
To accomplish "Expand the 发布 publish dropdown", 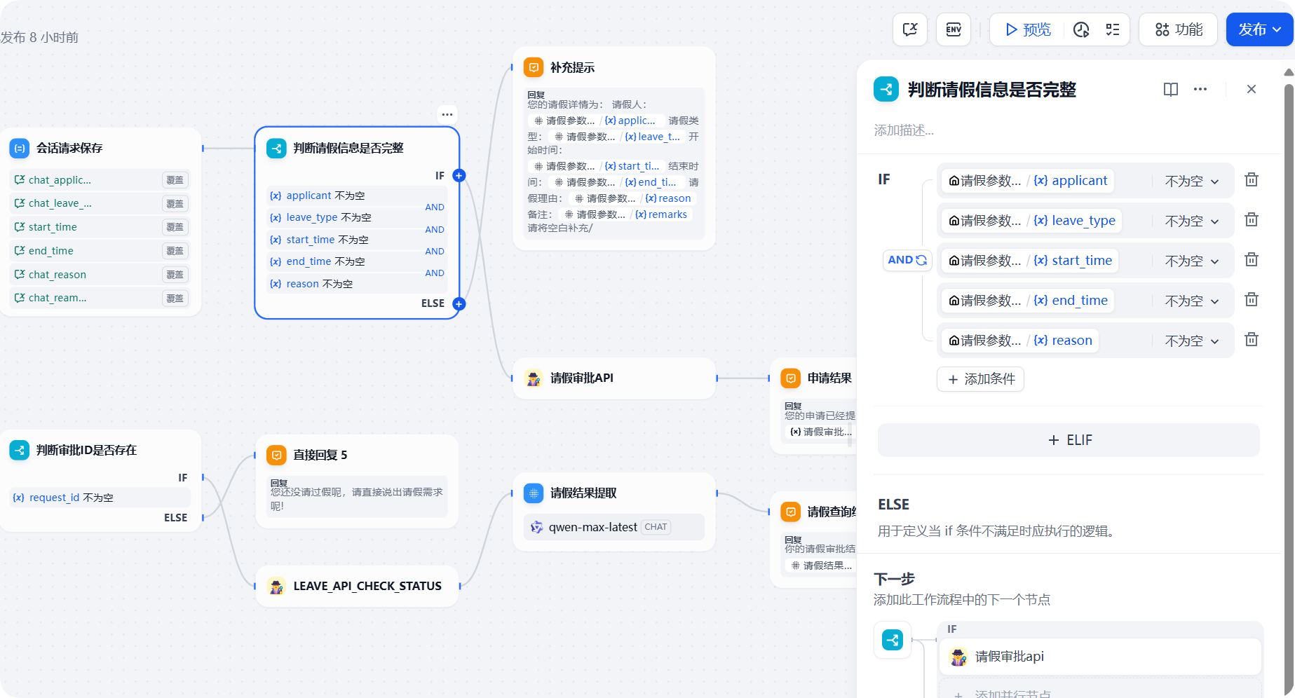I will coord(1259,29).
